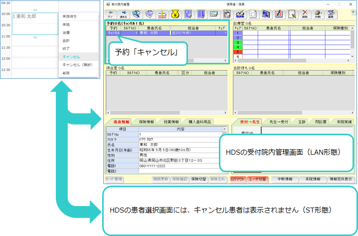This screenshot has height=236, width=358.
Task: Select キャンセル in the appointment context menu
Action: pos(71,57)
